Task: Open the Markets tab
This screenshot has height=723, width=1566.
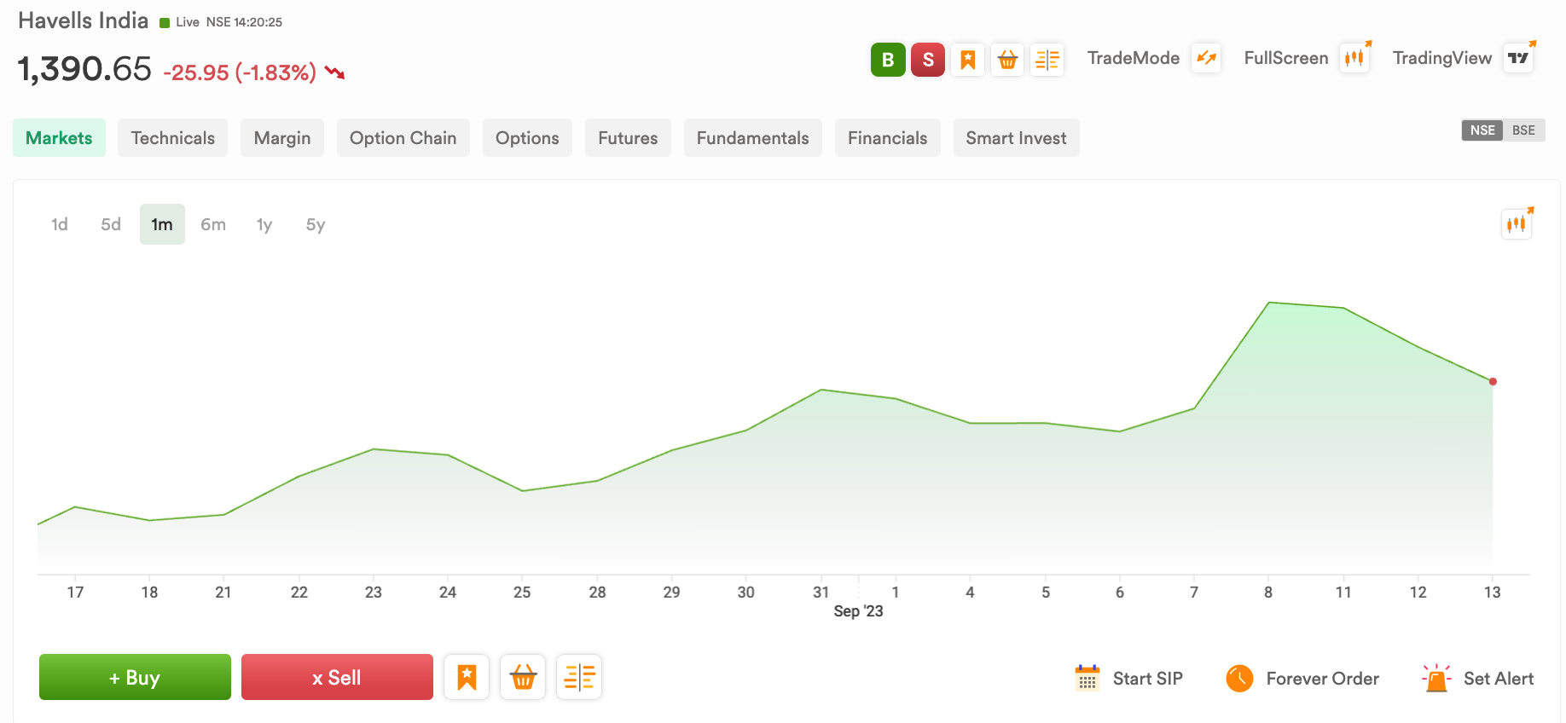Action: click(x=59, y=138)
